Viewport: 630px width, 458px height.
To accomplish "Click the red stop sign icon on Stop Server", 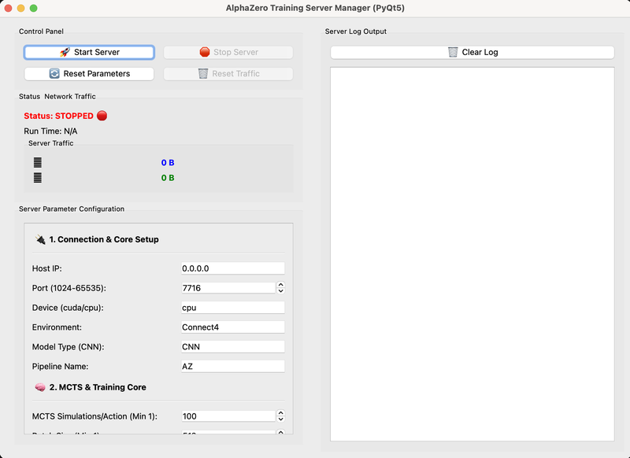I will (x=205, y=53).
